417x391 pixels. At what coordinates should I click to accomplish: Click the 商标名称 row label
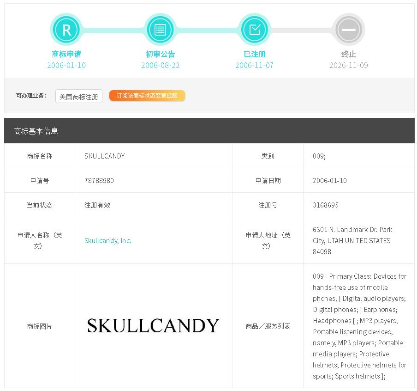tap(40, 156)
